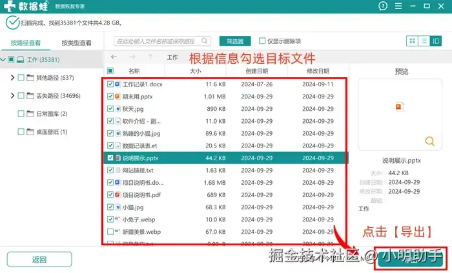452x273 pixels.
Task: Collapse the 工作 (35381) tree node
Action: coord(3,59)
